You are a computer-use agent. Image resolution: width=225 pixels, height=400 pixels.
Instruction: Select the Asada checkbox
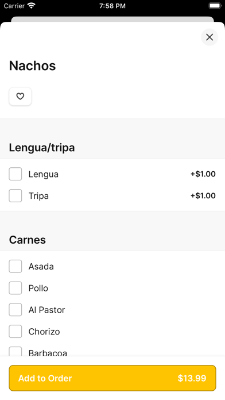click(x=15, y=266)
